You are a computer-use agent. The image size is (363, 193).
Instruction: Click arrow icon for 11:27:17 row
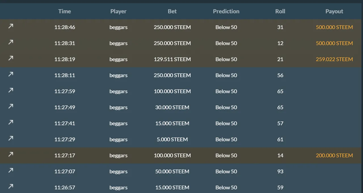10,154
